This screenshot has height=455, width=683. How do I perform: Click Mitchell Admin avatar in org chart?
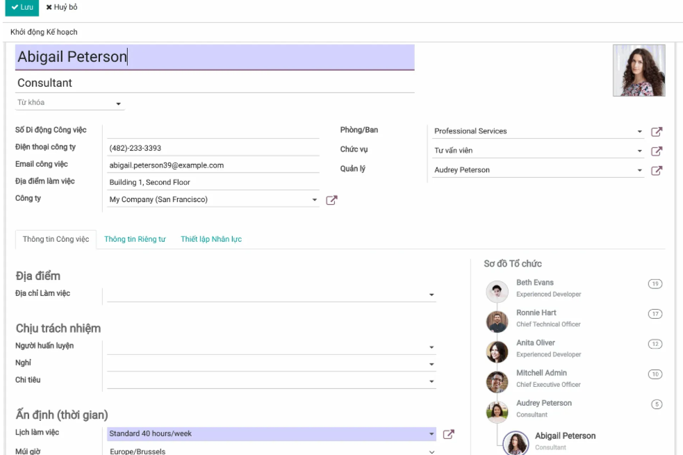[x=497, y=382]
